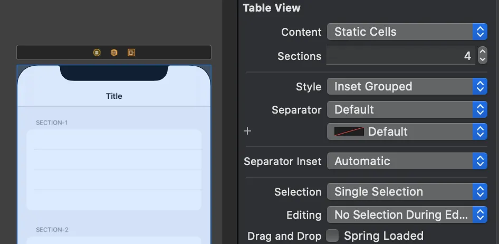Increment the Sections stepper up arrow
The image size is (499, 244).
(x=483, y=52)
